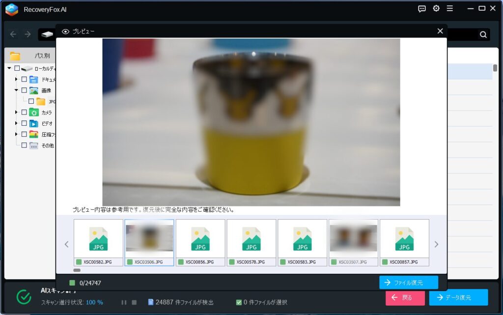The width and height of the screenshot is (503, 315).
Task: Stop the scan with the stop icon
Action: [x=134, y=302]
